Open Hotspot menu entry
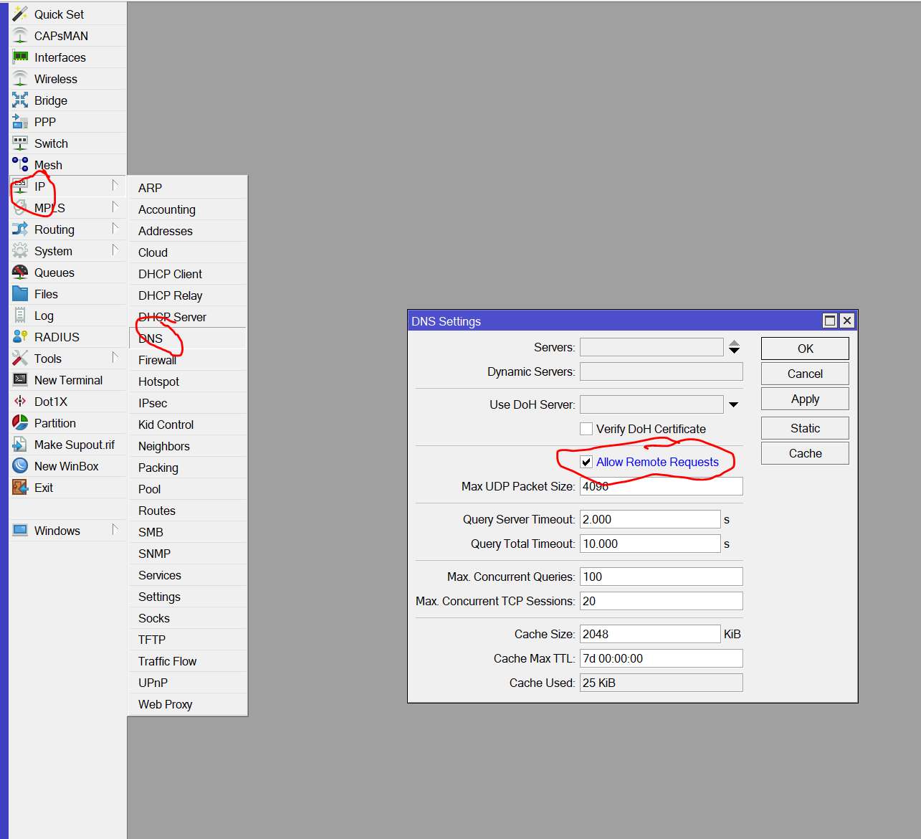The width and height of the screenshot is (921, 839). click(188, 381)
